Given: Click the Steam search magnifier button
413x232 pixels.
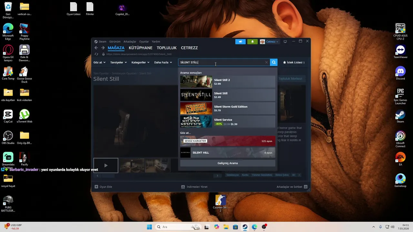Looking at the screenshot, I should pyautogui.click(x=274, y=62).
